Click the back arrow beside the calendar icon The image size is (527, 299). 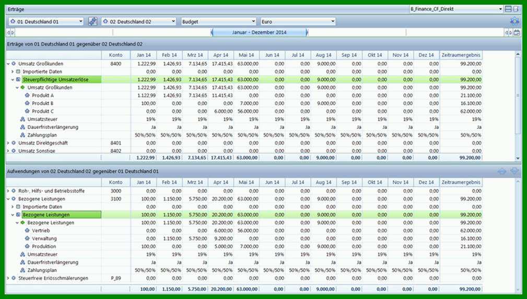point(507,32)
